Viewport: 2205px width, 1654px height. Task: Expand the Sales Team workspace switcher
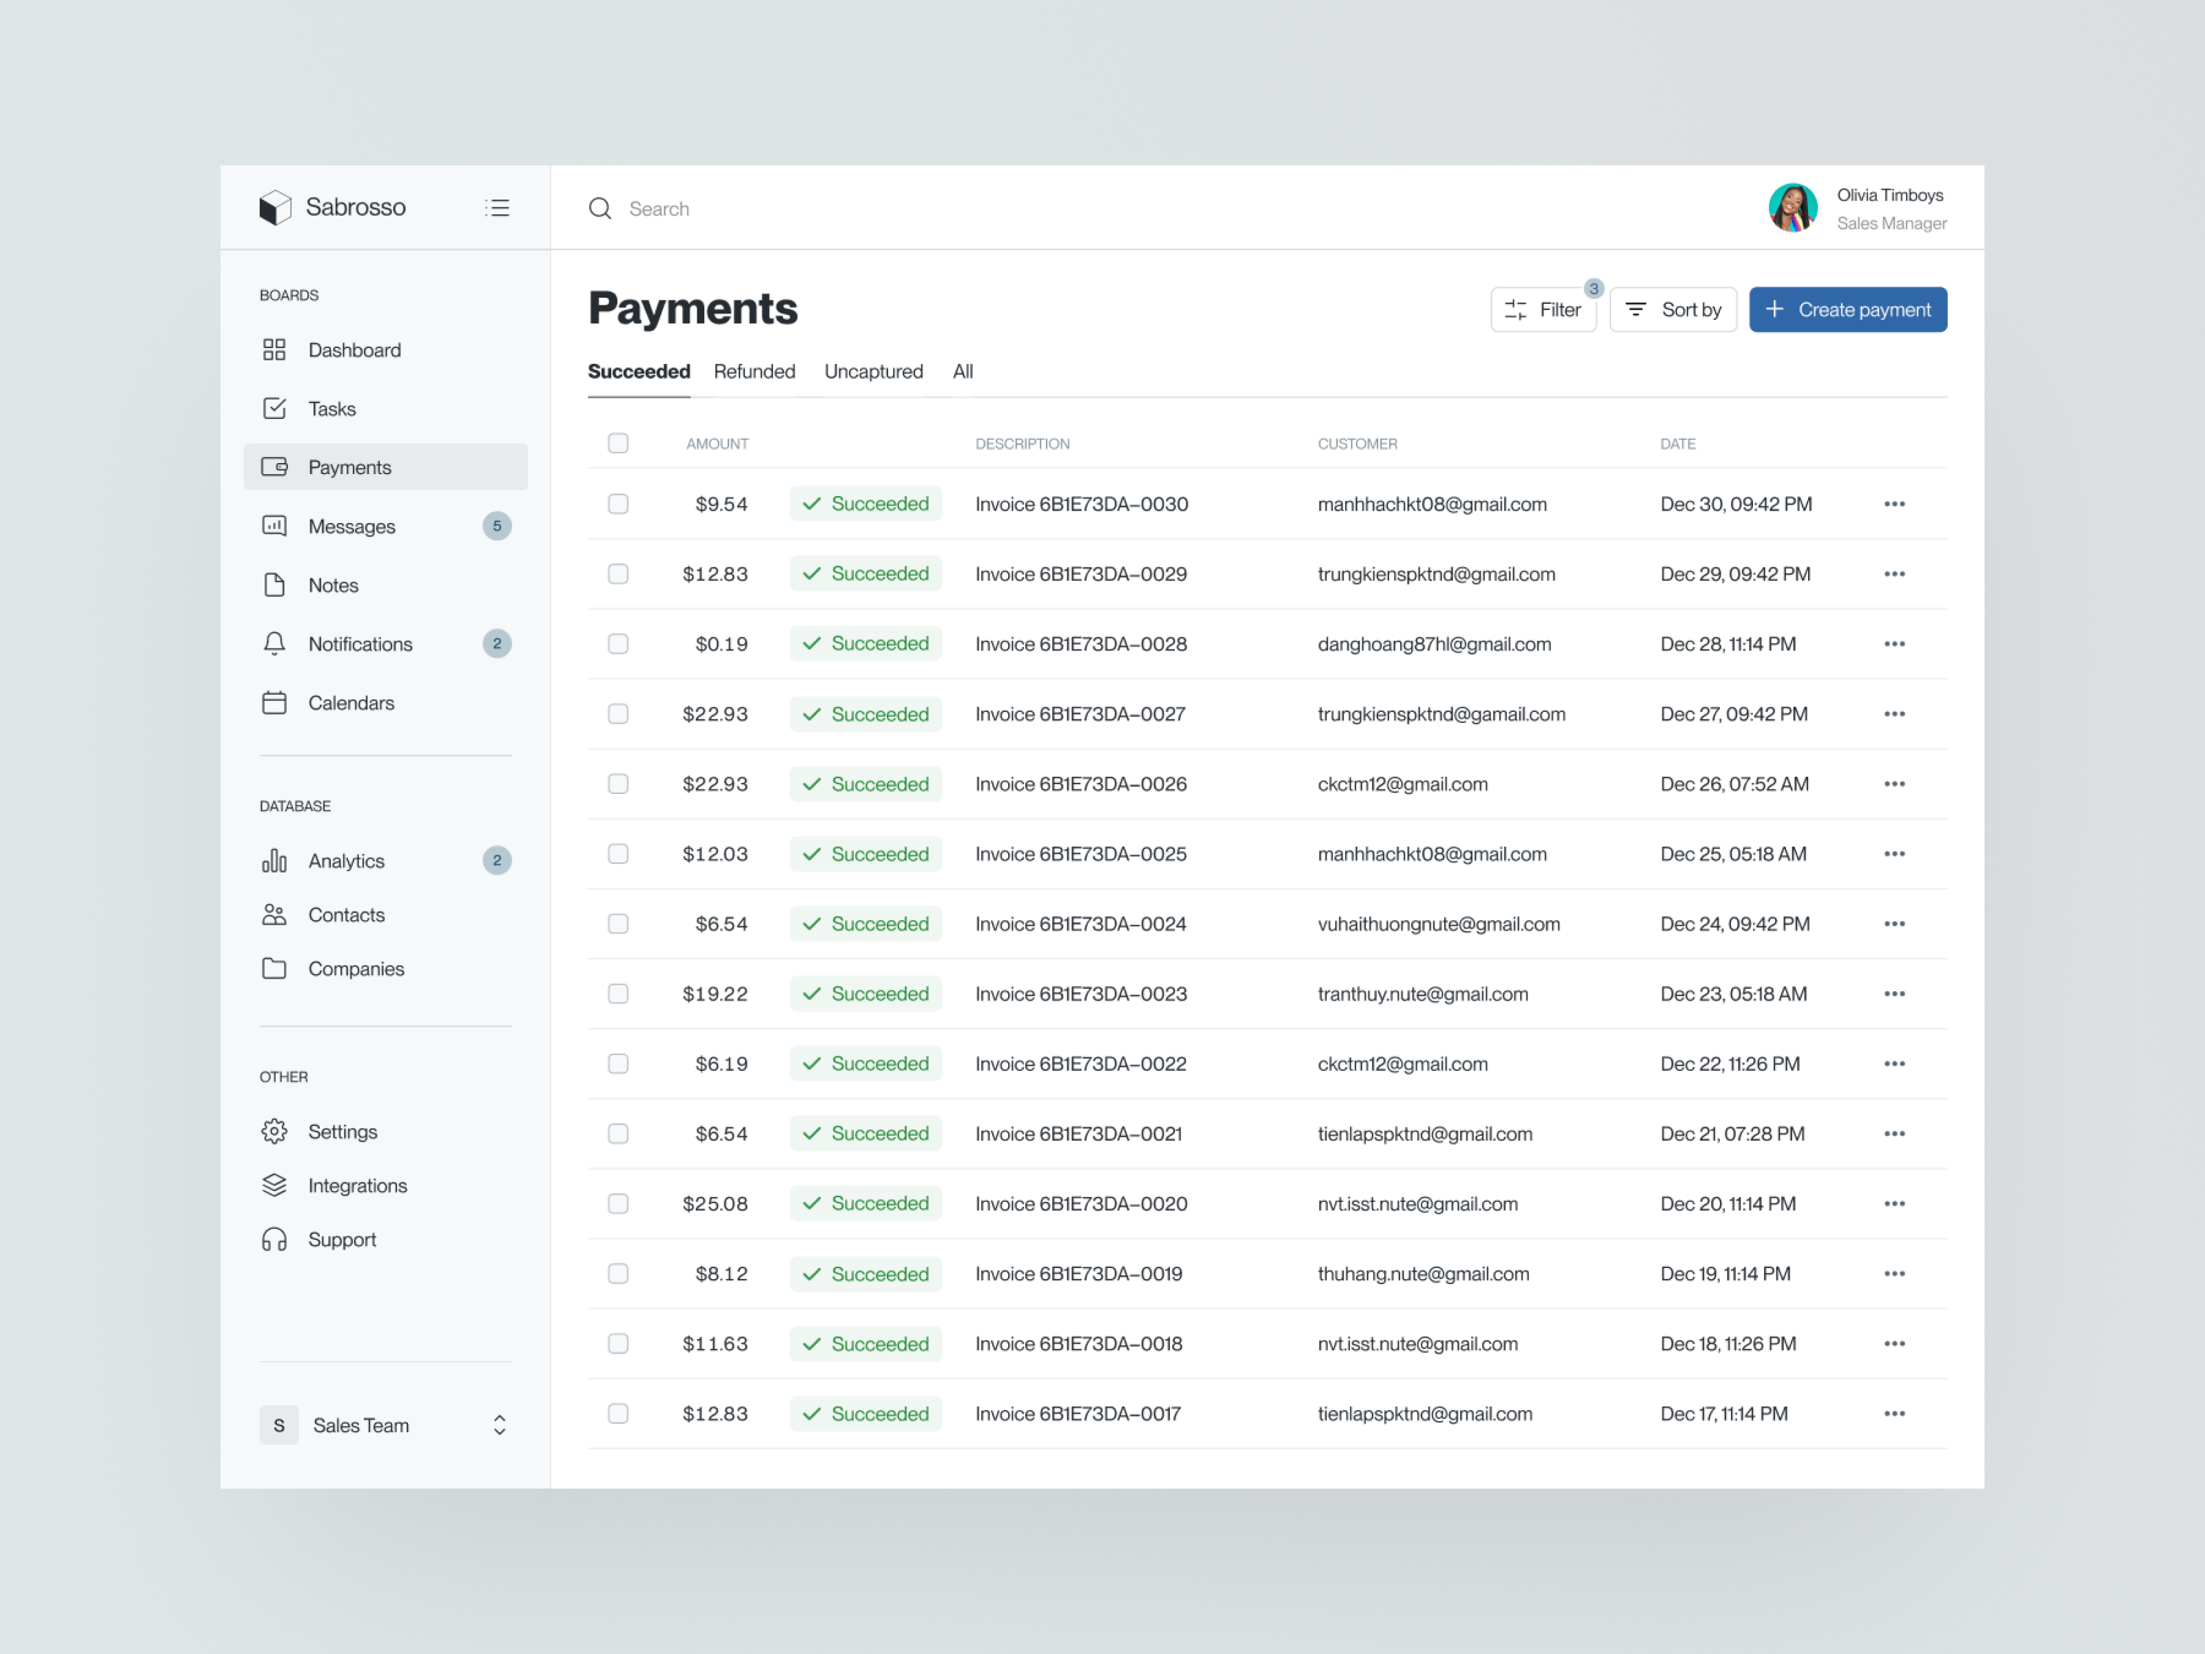click(500, 1425)
